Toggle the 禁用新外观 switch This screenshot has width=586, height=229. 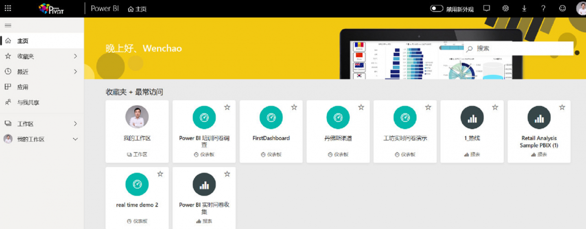coord(437,9)
